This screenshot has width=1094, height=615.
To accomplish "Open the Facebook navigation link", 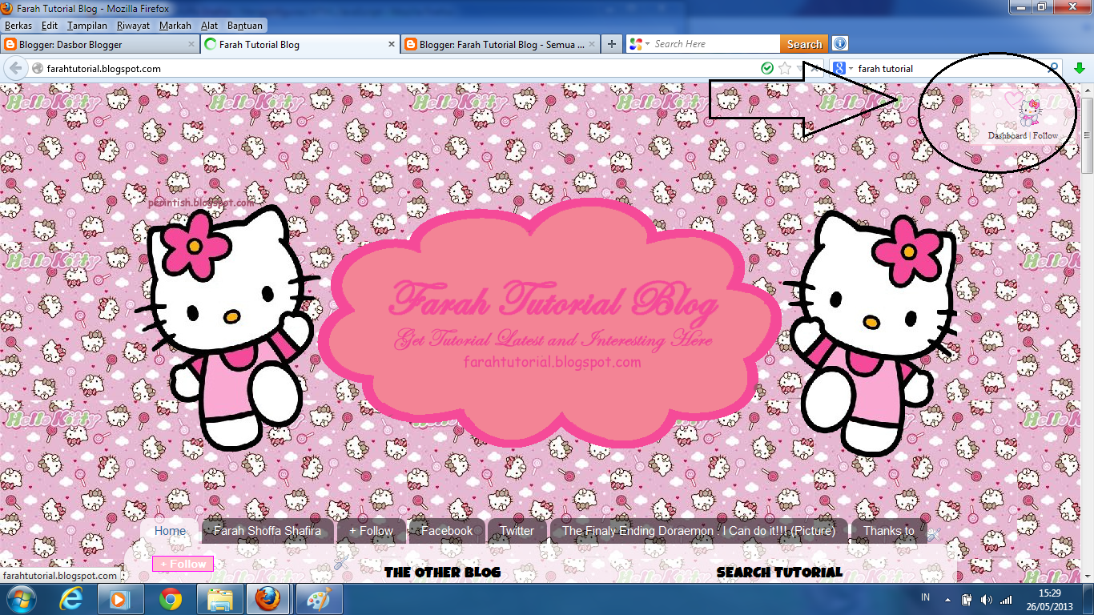I will (x=447, y=531).
